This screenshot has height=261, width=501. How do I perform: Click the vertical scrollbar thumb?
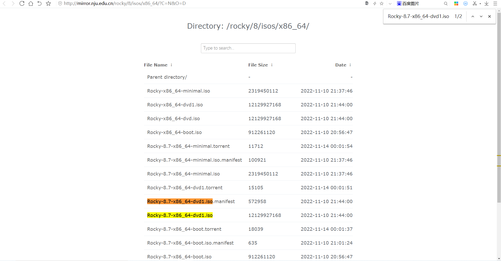pos(499,108)
